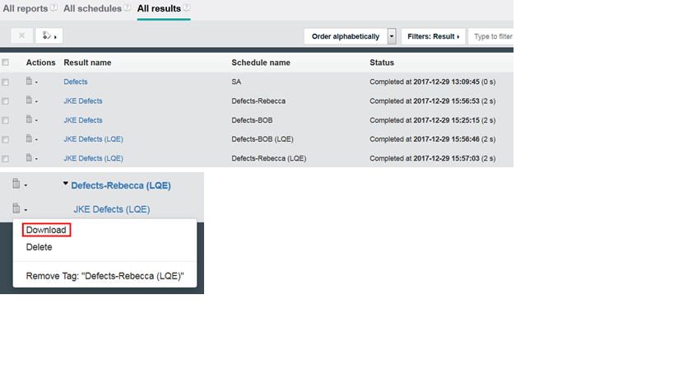This screenshot has width=674, height=379.
Task: Open the Defects result link
Action: point(75,82)
